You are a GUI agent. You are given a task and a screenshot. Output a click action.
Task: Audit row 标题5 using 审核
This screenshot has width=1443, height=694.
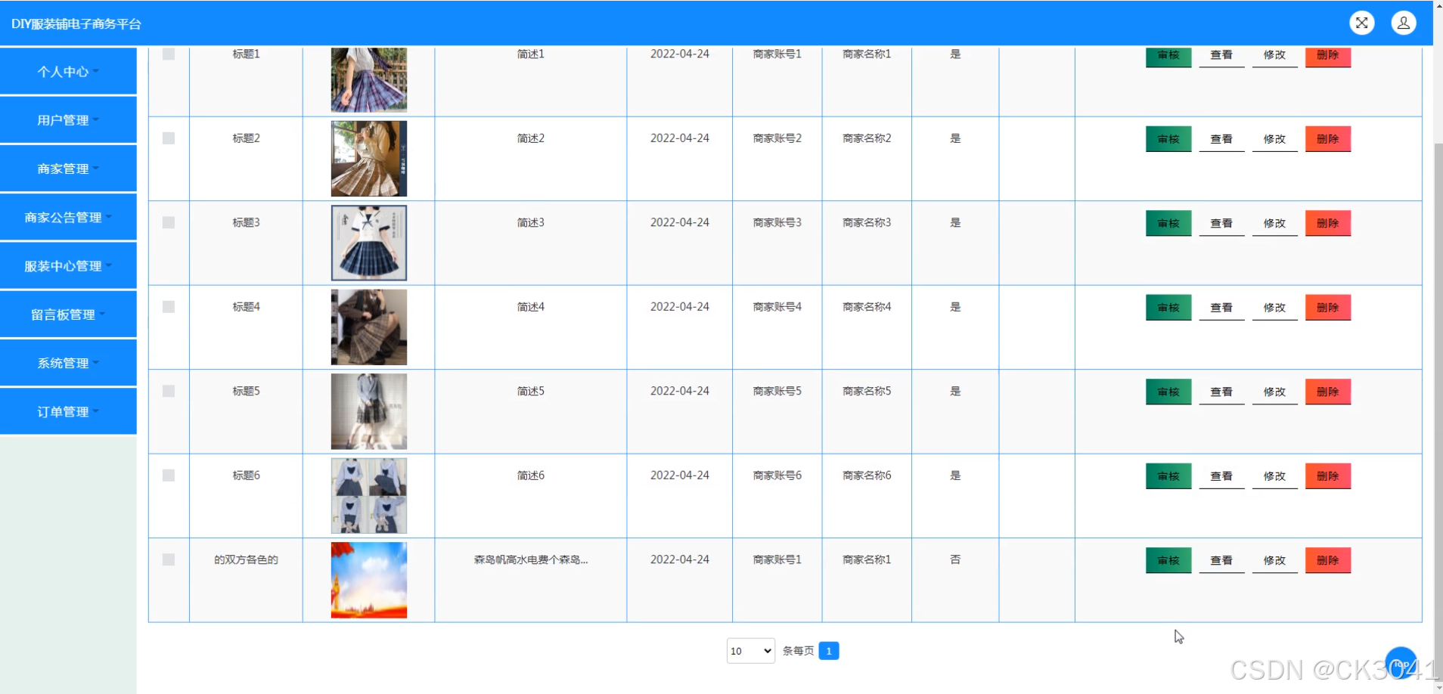(1168, 392)
